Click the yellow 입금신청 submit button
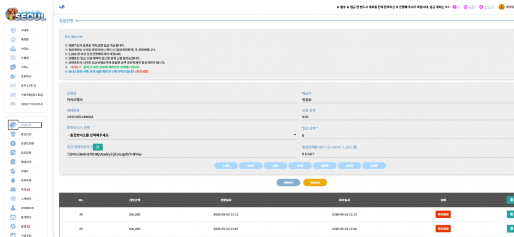Screen dimensions: 514x237 tap(315, 183)
